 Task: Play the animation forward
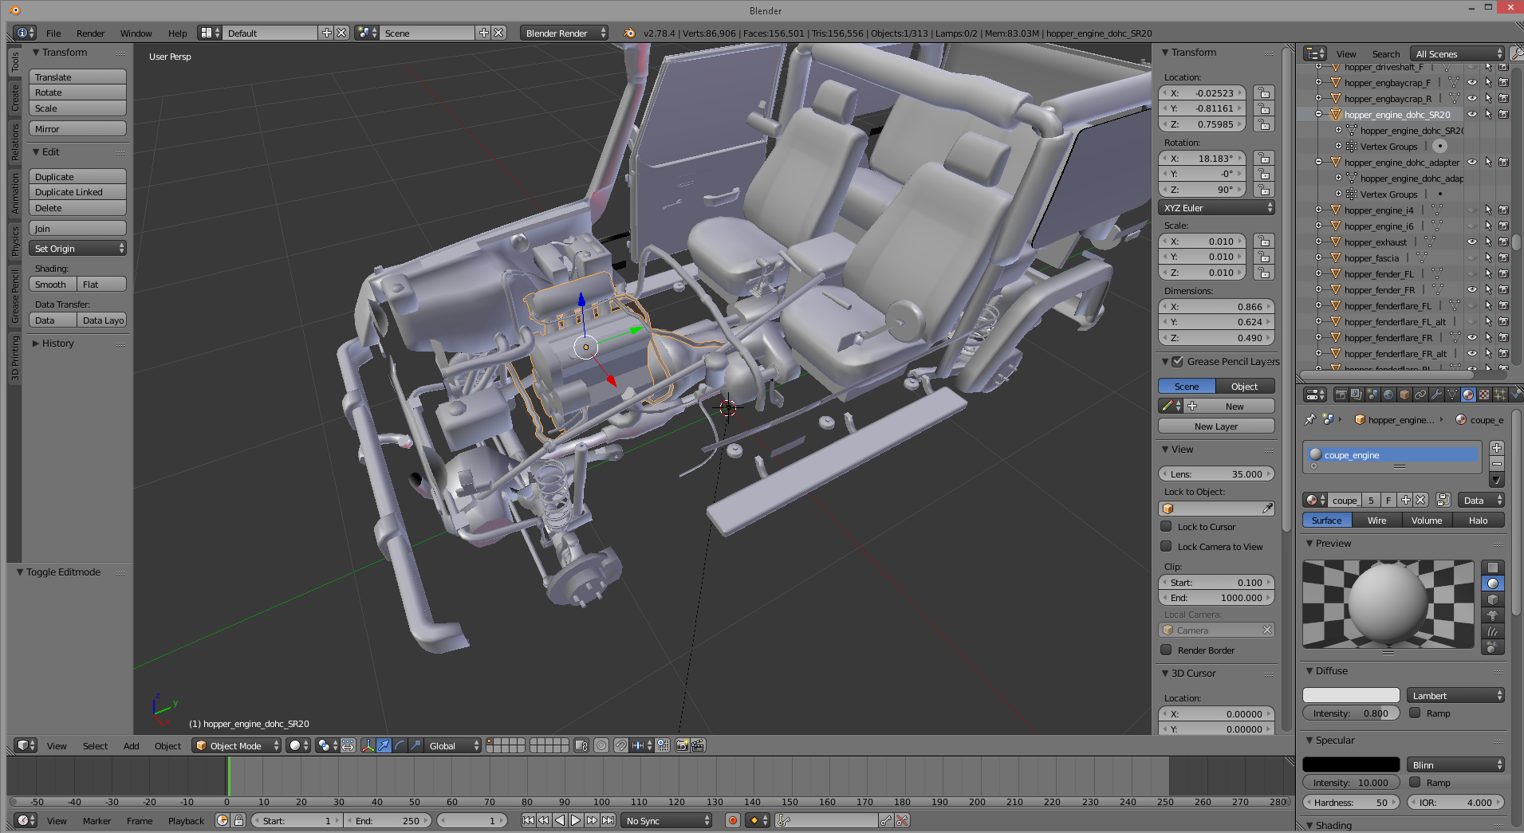click(x=576, y=820)
